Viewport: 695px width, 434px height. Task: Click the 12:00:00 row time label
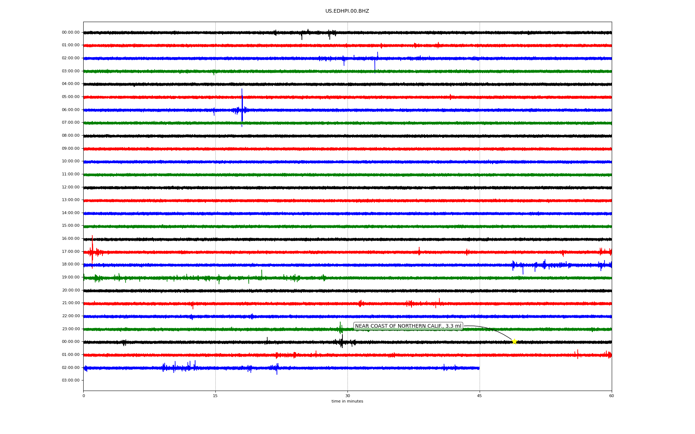click(71, 187)
